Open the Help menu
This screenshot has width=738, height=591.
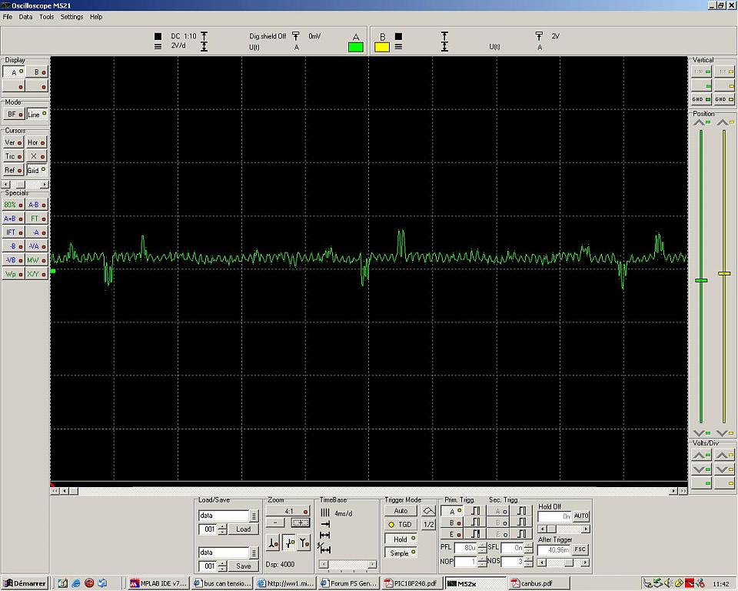point(96,17)
